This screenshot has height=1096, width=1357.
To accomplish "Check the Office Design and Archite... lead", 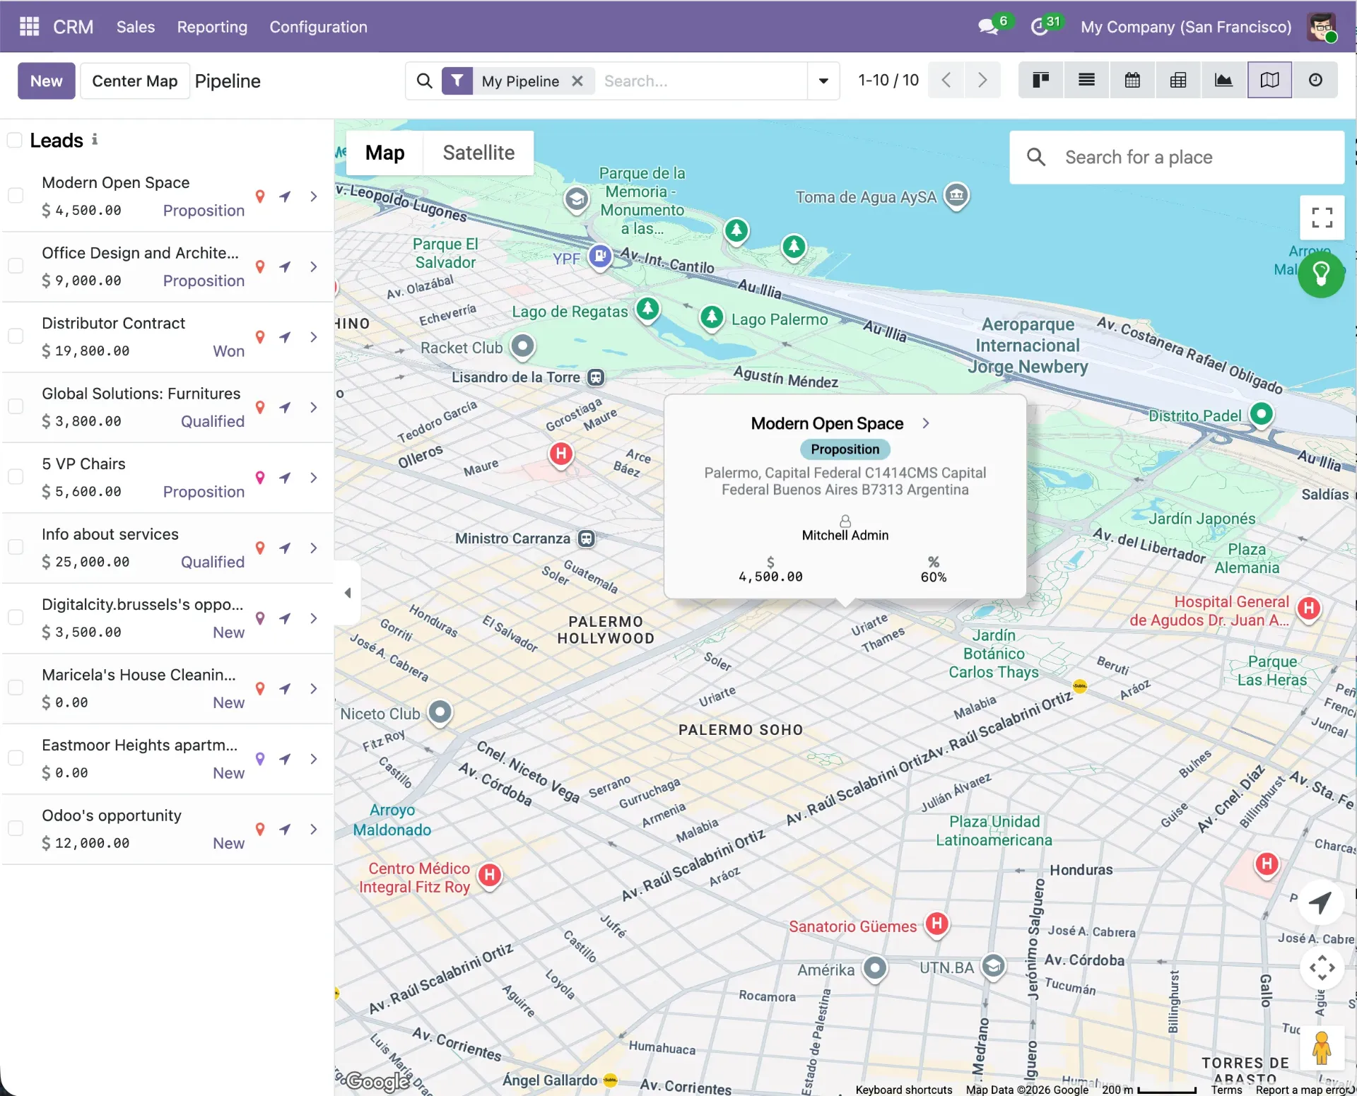I will click(16, 266).
